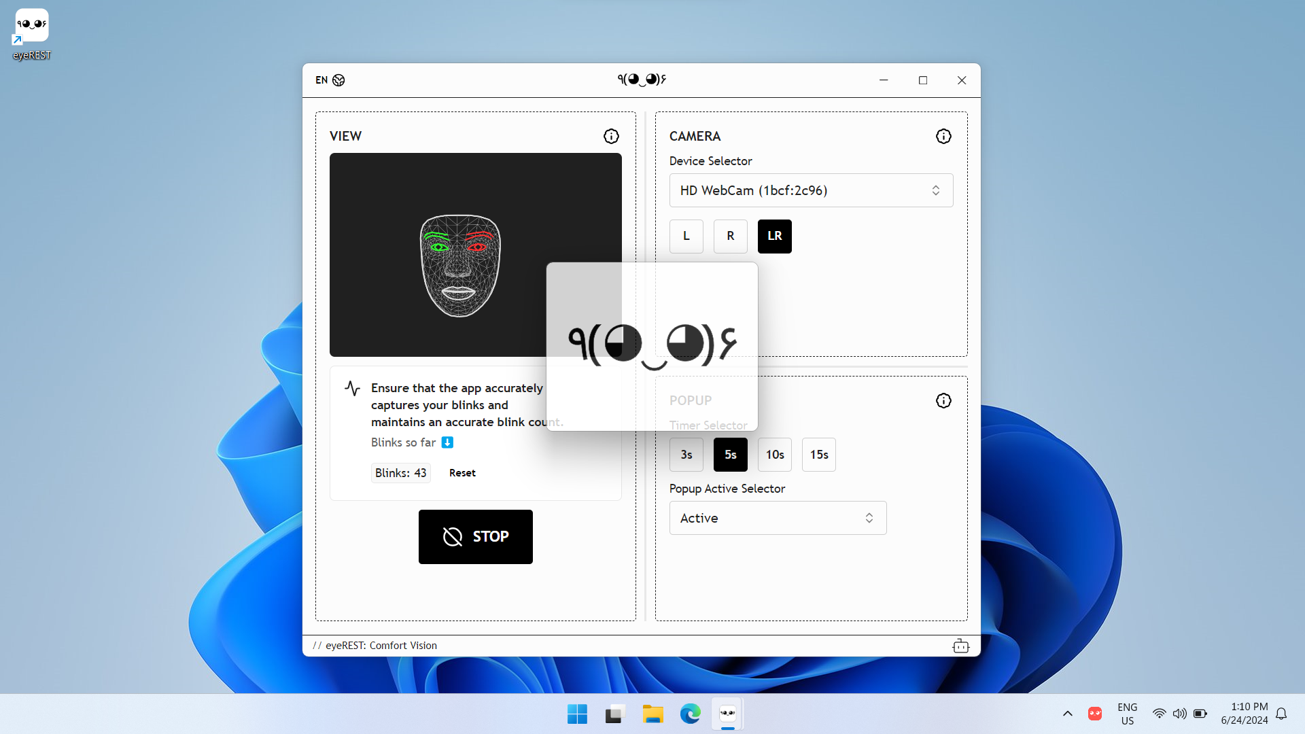
Task: Open the notifications bell icon
Action: tap(1281, 714)
